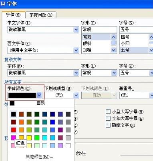153x161 pixels.
Task: Select 小四 in the 字号 list
Action: point(134,43)
